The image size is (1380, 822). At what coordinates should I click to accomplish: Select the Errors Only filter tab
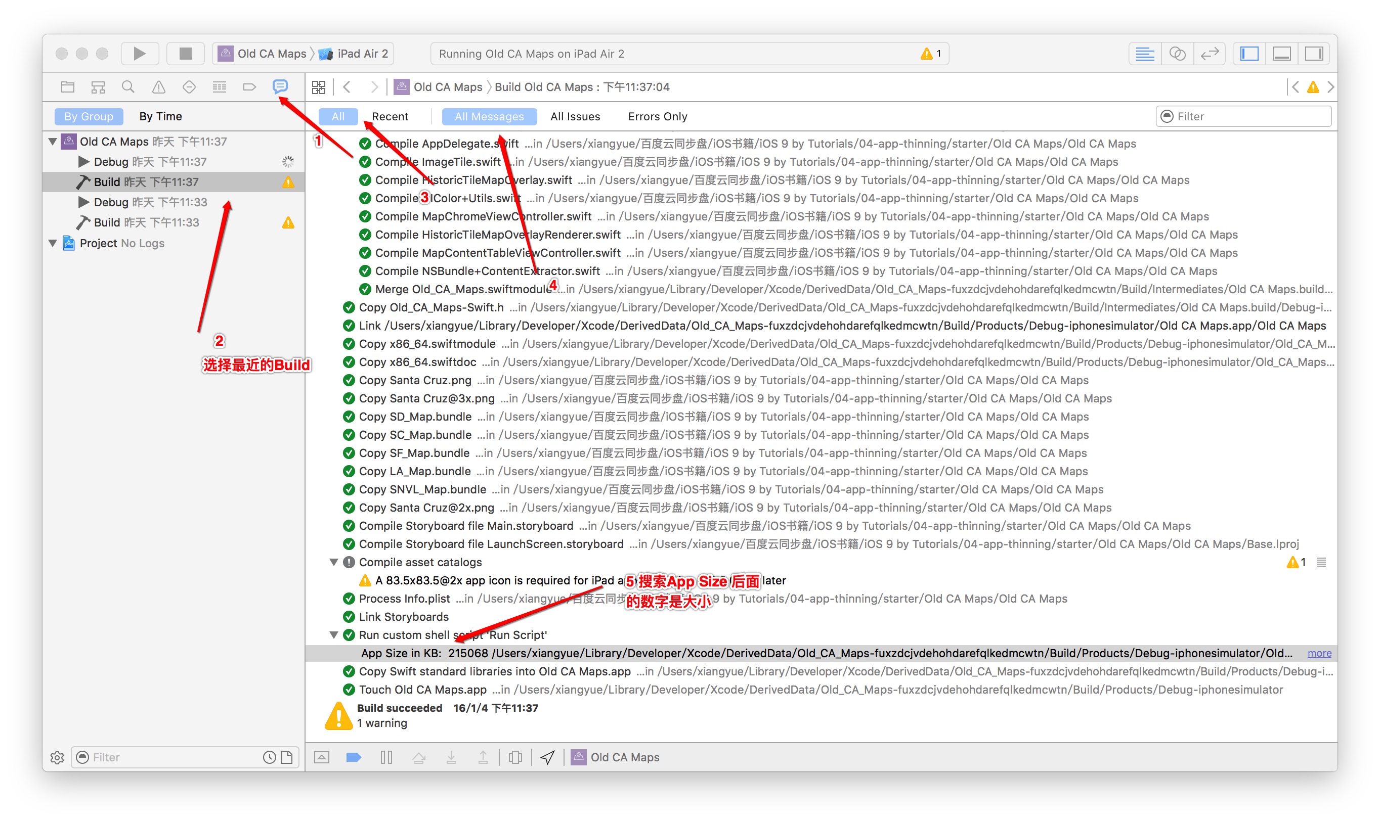click(x=657, y=116)
